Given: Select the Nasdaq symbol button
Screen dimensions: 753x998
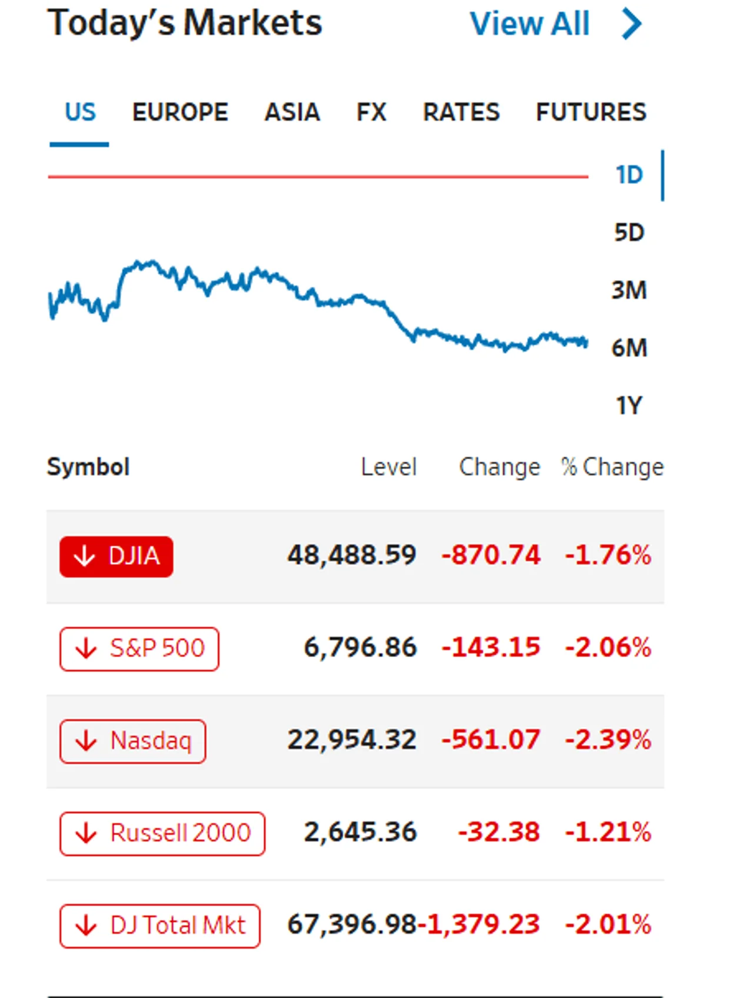Looking at the screenshot, I should (133, 741).
